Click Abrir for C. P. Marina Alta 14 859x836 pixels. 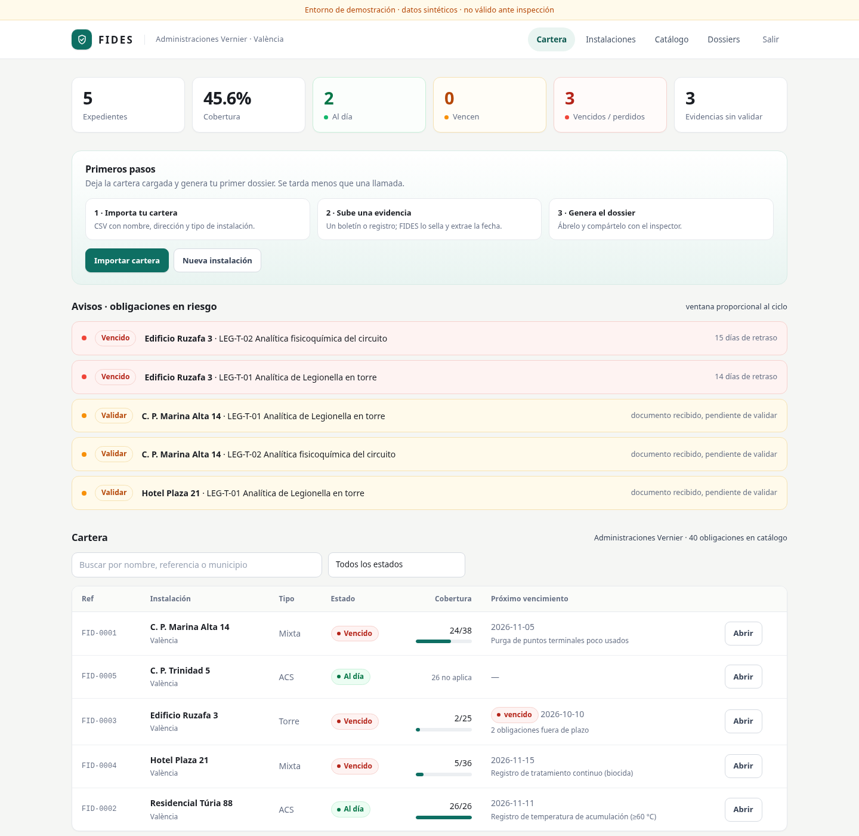pyautogui.click(x=743, y=634)
